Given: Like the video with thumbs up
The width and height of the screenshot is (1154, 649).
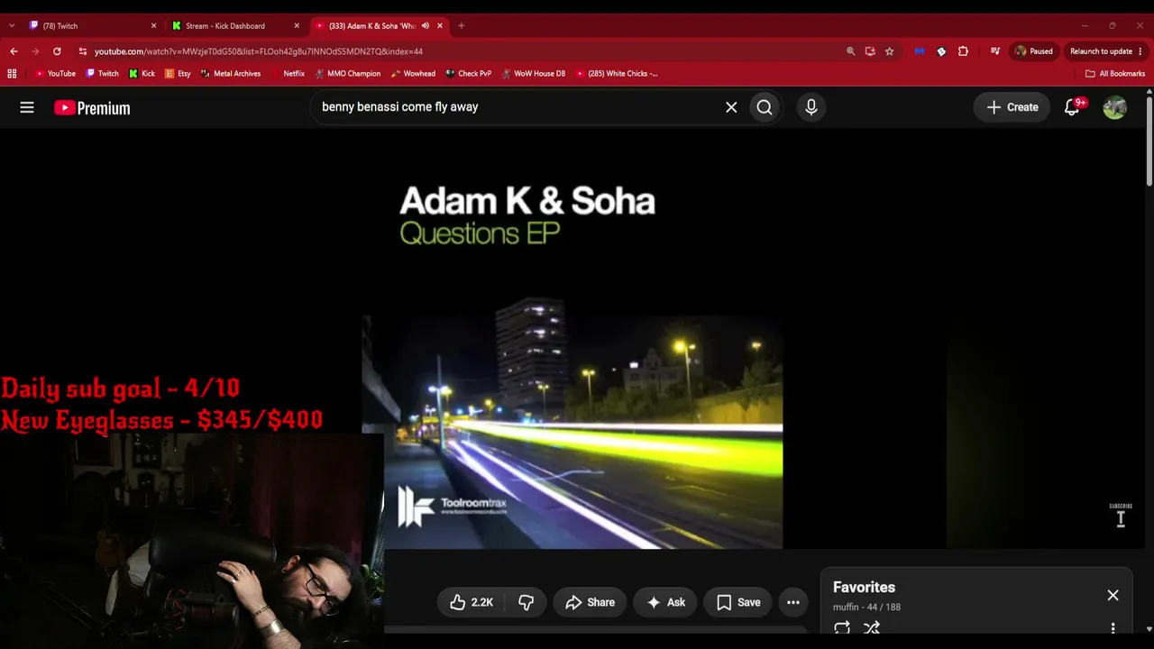Looking at the screenshot, I should pos(472,602).
